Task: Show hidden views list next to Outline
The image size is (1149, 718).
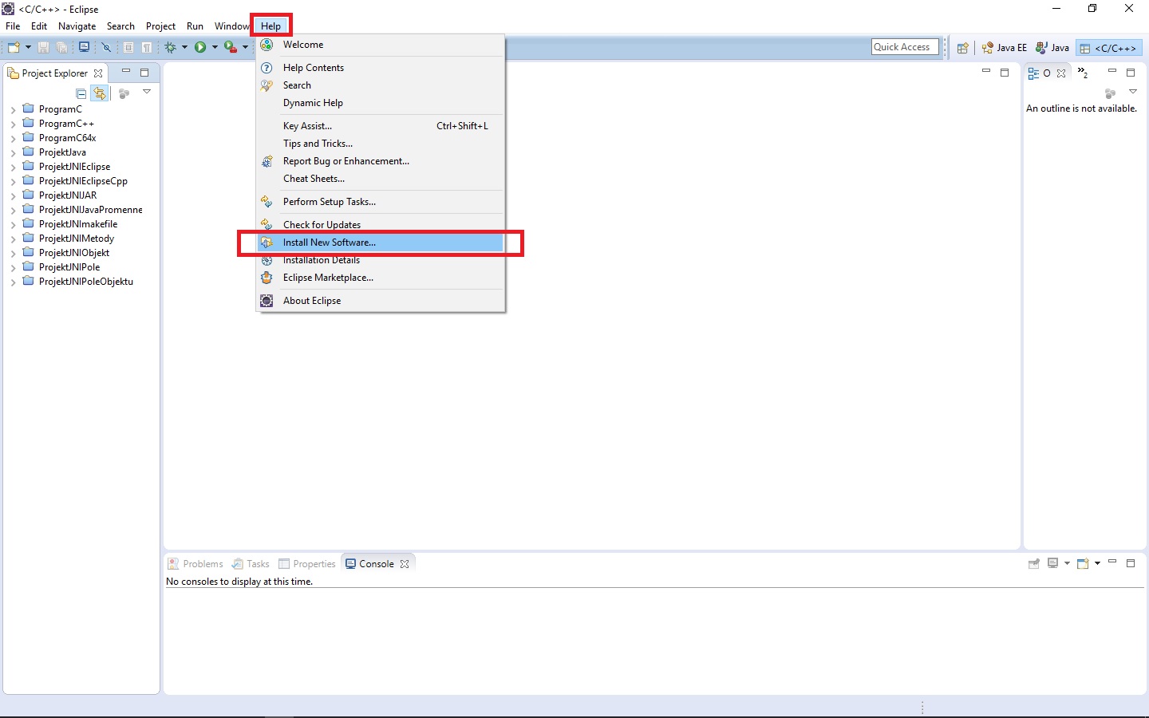Action: click(1083, 73)
